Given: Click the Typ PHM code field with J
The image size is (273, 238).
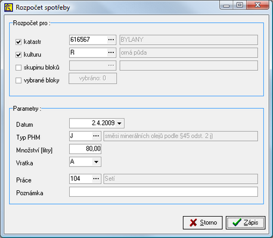Looking at the screenshot, I should pos(81,136).
